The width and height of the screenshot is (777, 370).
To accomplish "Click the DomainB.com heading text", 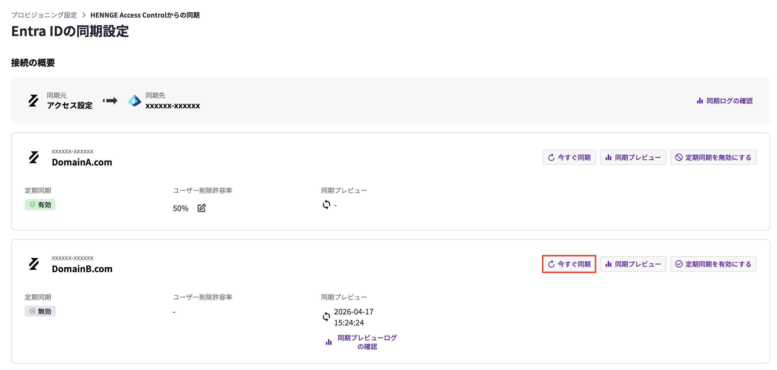I will [82, 269].
